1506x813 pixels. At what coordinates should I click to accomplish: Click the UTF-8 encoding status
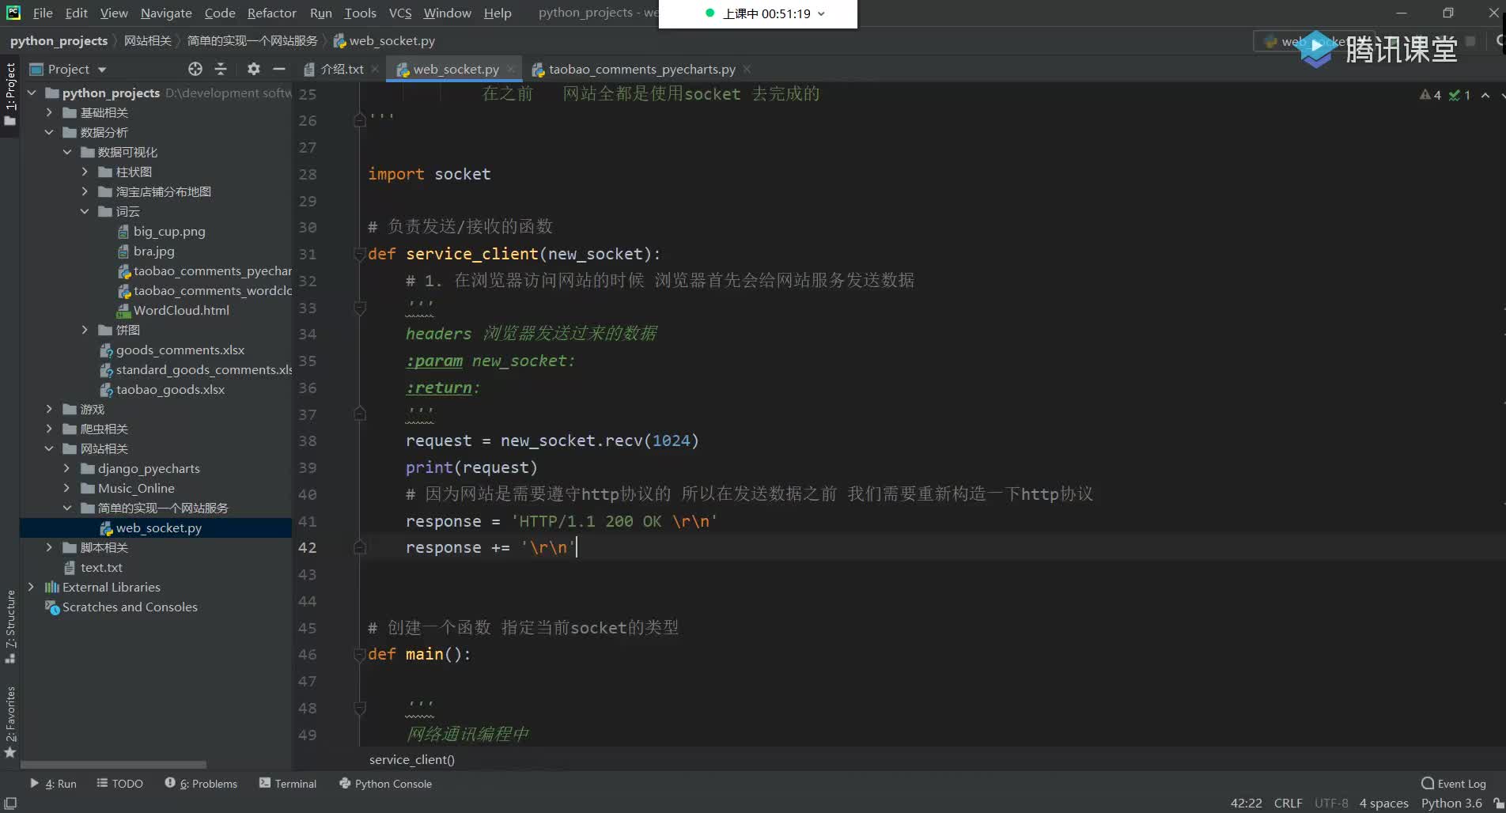[x=1331, y=803]
